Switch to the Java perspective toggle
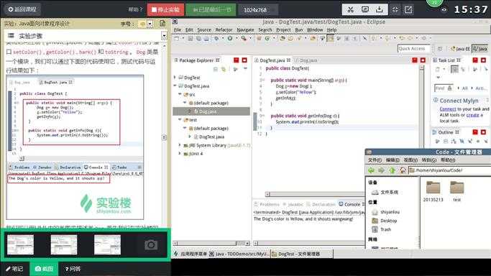 point(480,49)
